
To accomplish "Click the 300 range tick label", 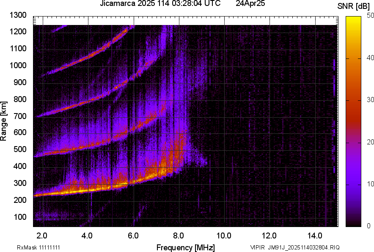I will (x=20, y=183).
